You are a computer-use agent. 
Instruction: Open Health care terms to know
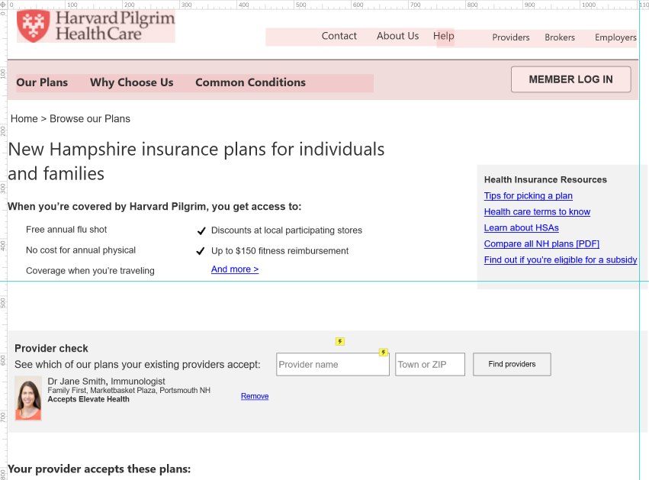coord(537,212)
